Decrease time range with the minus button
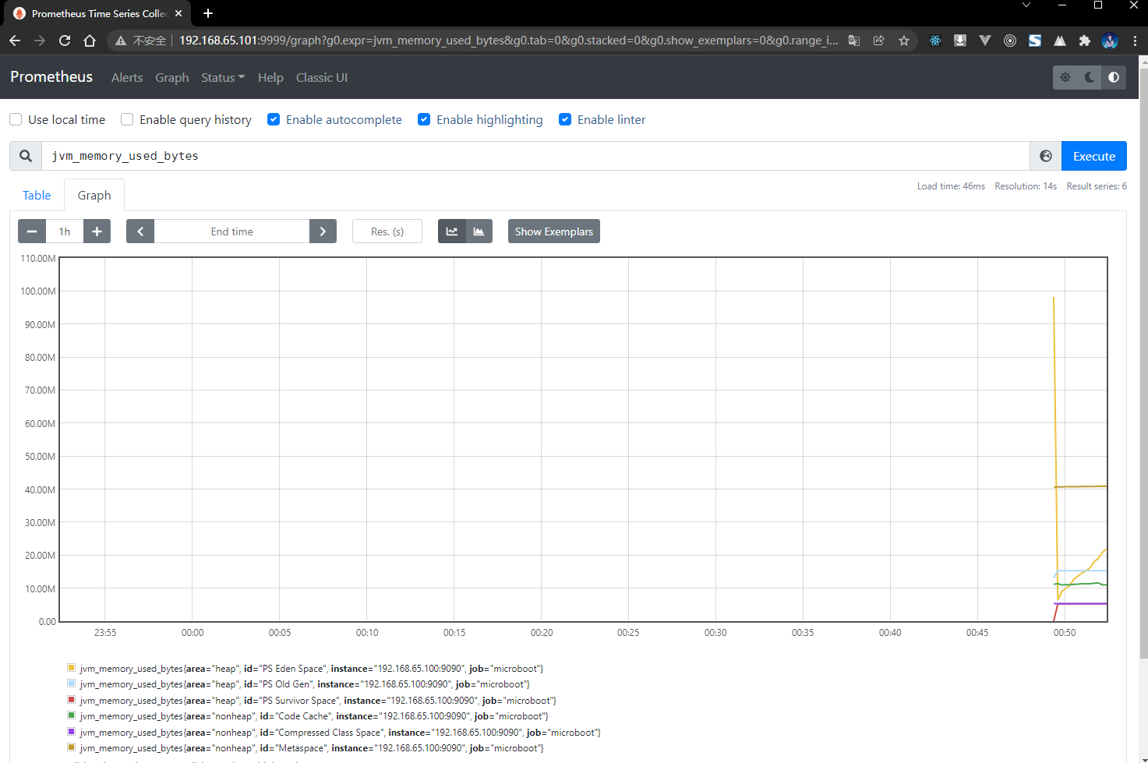 (32, 231)
